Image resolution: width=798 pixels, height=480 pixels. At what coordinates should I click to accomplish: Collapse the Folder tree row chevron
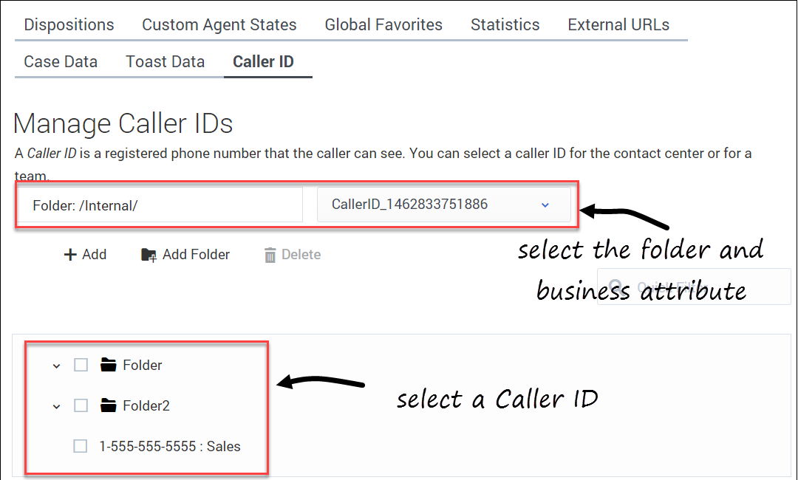56,366
